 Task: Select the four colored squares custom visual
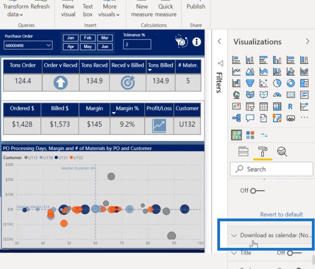(250, 135)
